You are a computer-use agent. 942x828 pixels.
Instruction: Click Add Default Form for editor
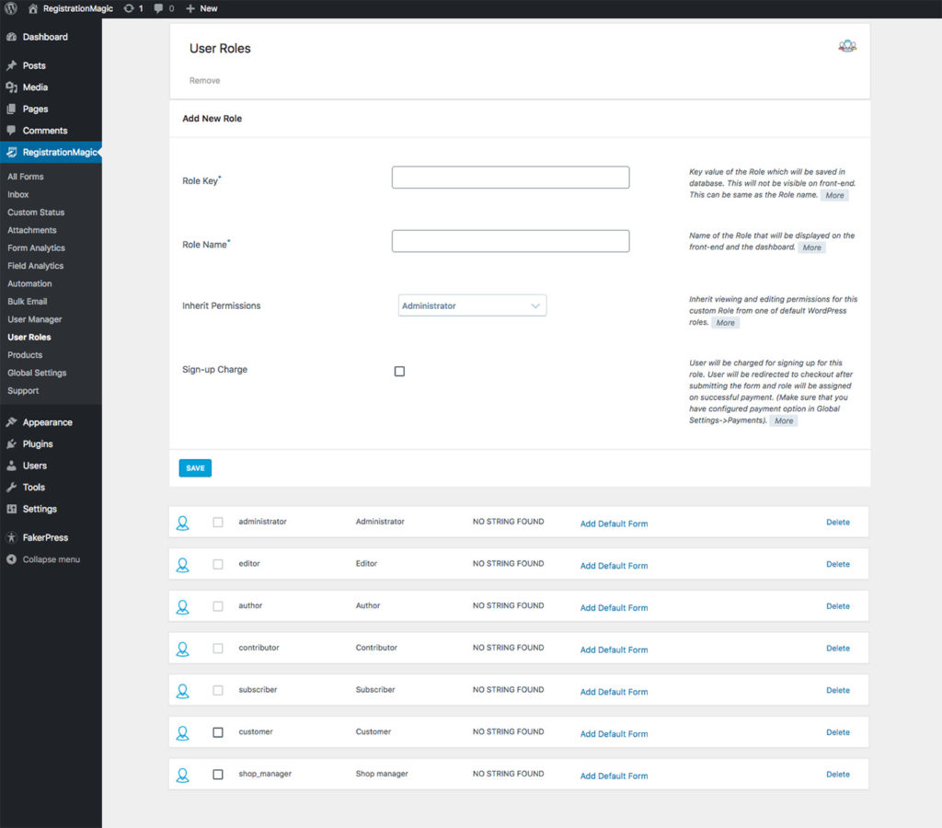pyautogui.click(x=614, y=566)
